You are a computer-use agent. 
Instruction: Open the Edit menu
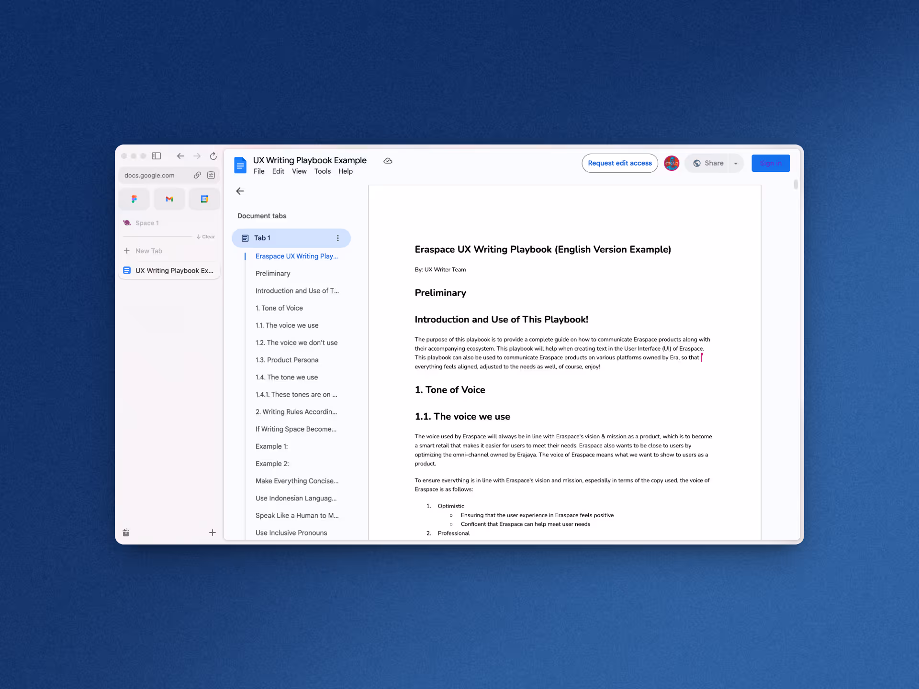[x=278, y=171]
